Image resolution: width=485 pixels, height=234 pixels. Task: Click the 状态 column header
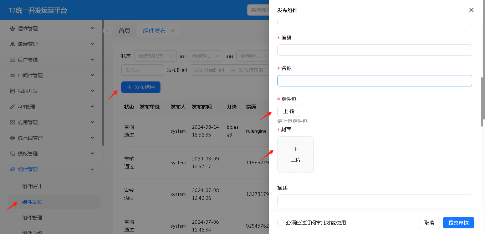(129, 107)
